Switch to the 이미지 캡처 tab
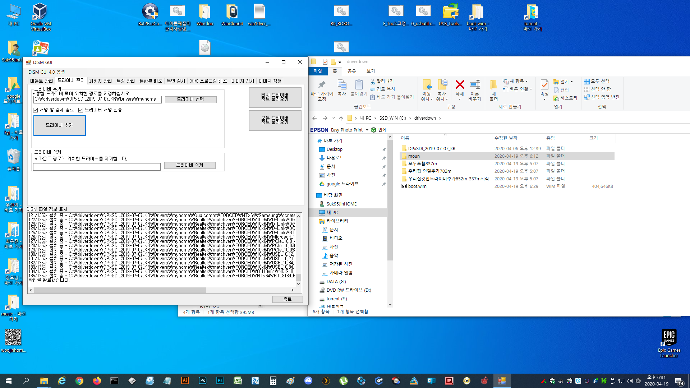The image size is (690, 388). coord(243,81)
